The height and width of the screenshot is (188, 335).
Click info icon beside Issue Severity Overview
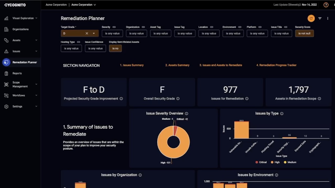pyautogui.click(x=187, y=114)
